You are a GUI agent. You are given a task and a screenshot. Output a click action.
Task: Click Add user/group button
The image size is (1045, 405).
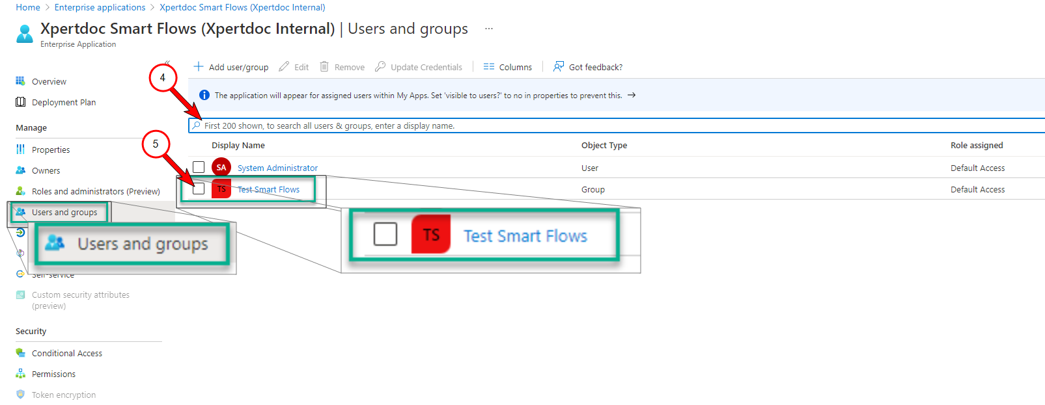[x=231, y=67]
